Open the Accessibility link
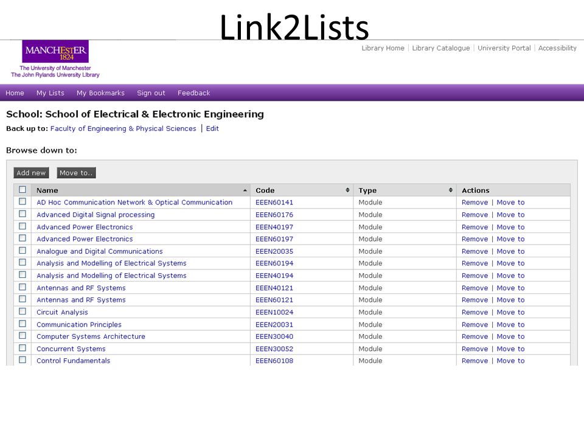Image resolution: width=584 pixels, height=438 pixels. [x=557, y=48]
